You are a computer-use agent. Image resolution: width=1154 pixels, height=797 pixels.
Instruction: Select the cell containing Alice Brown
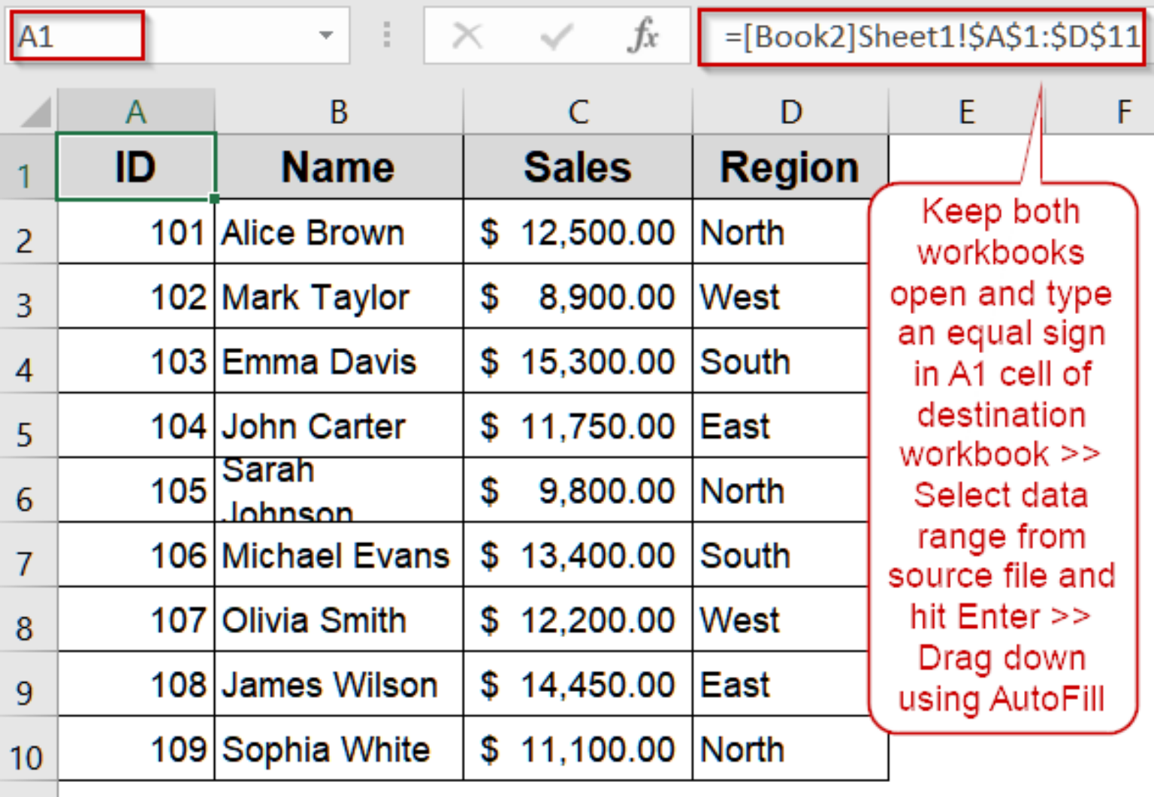click(338, 232)
